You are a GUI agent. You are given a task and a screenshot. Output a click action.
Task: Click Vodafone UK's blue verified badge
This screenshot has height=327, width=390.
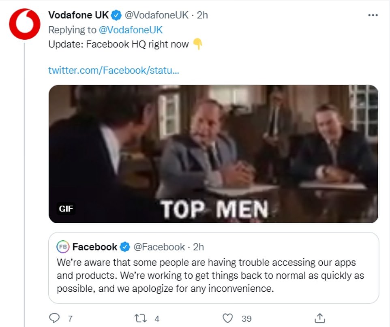tap(116, 15)
